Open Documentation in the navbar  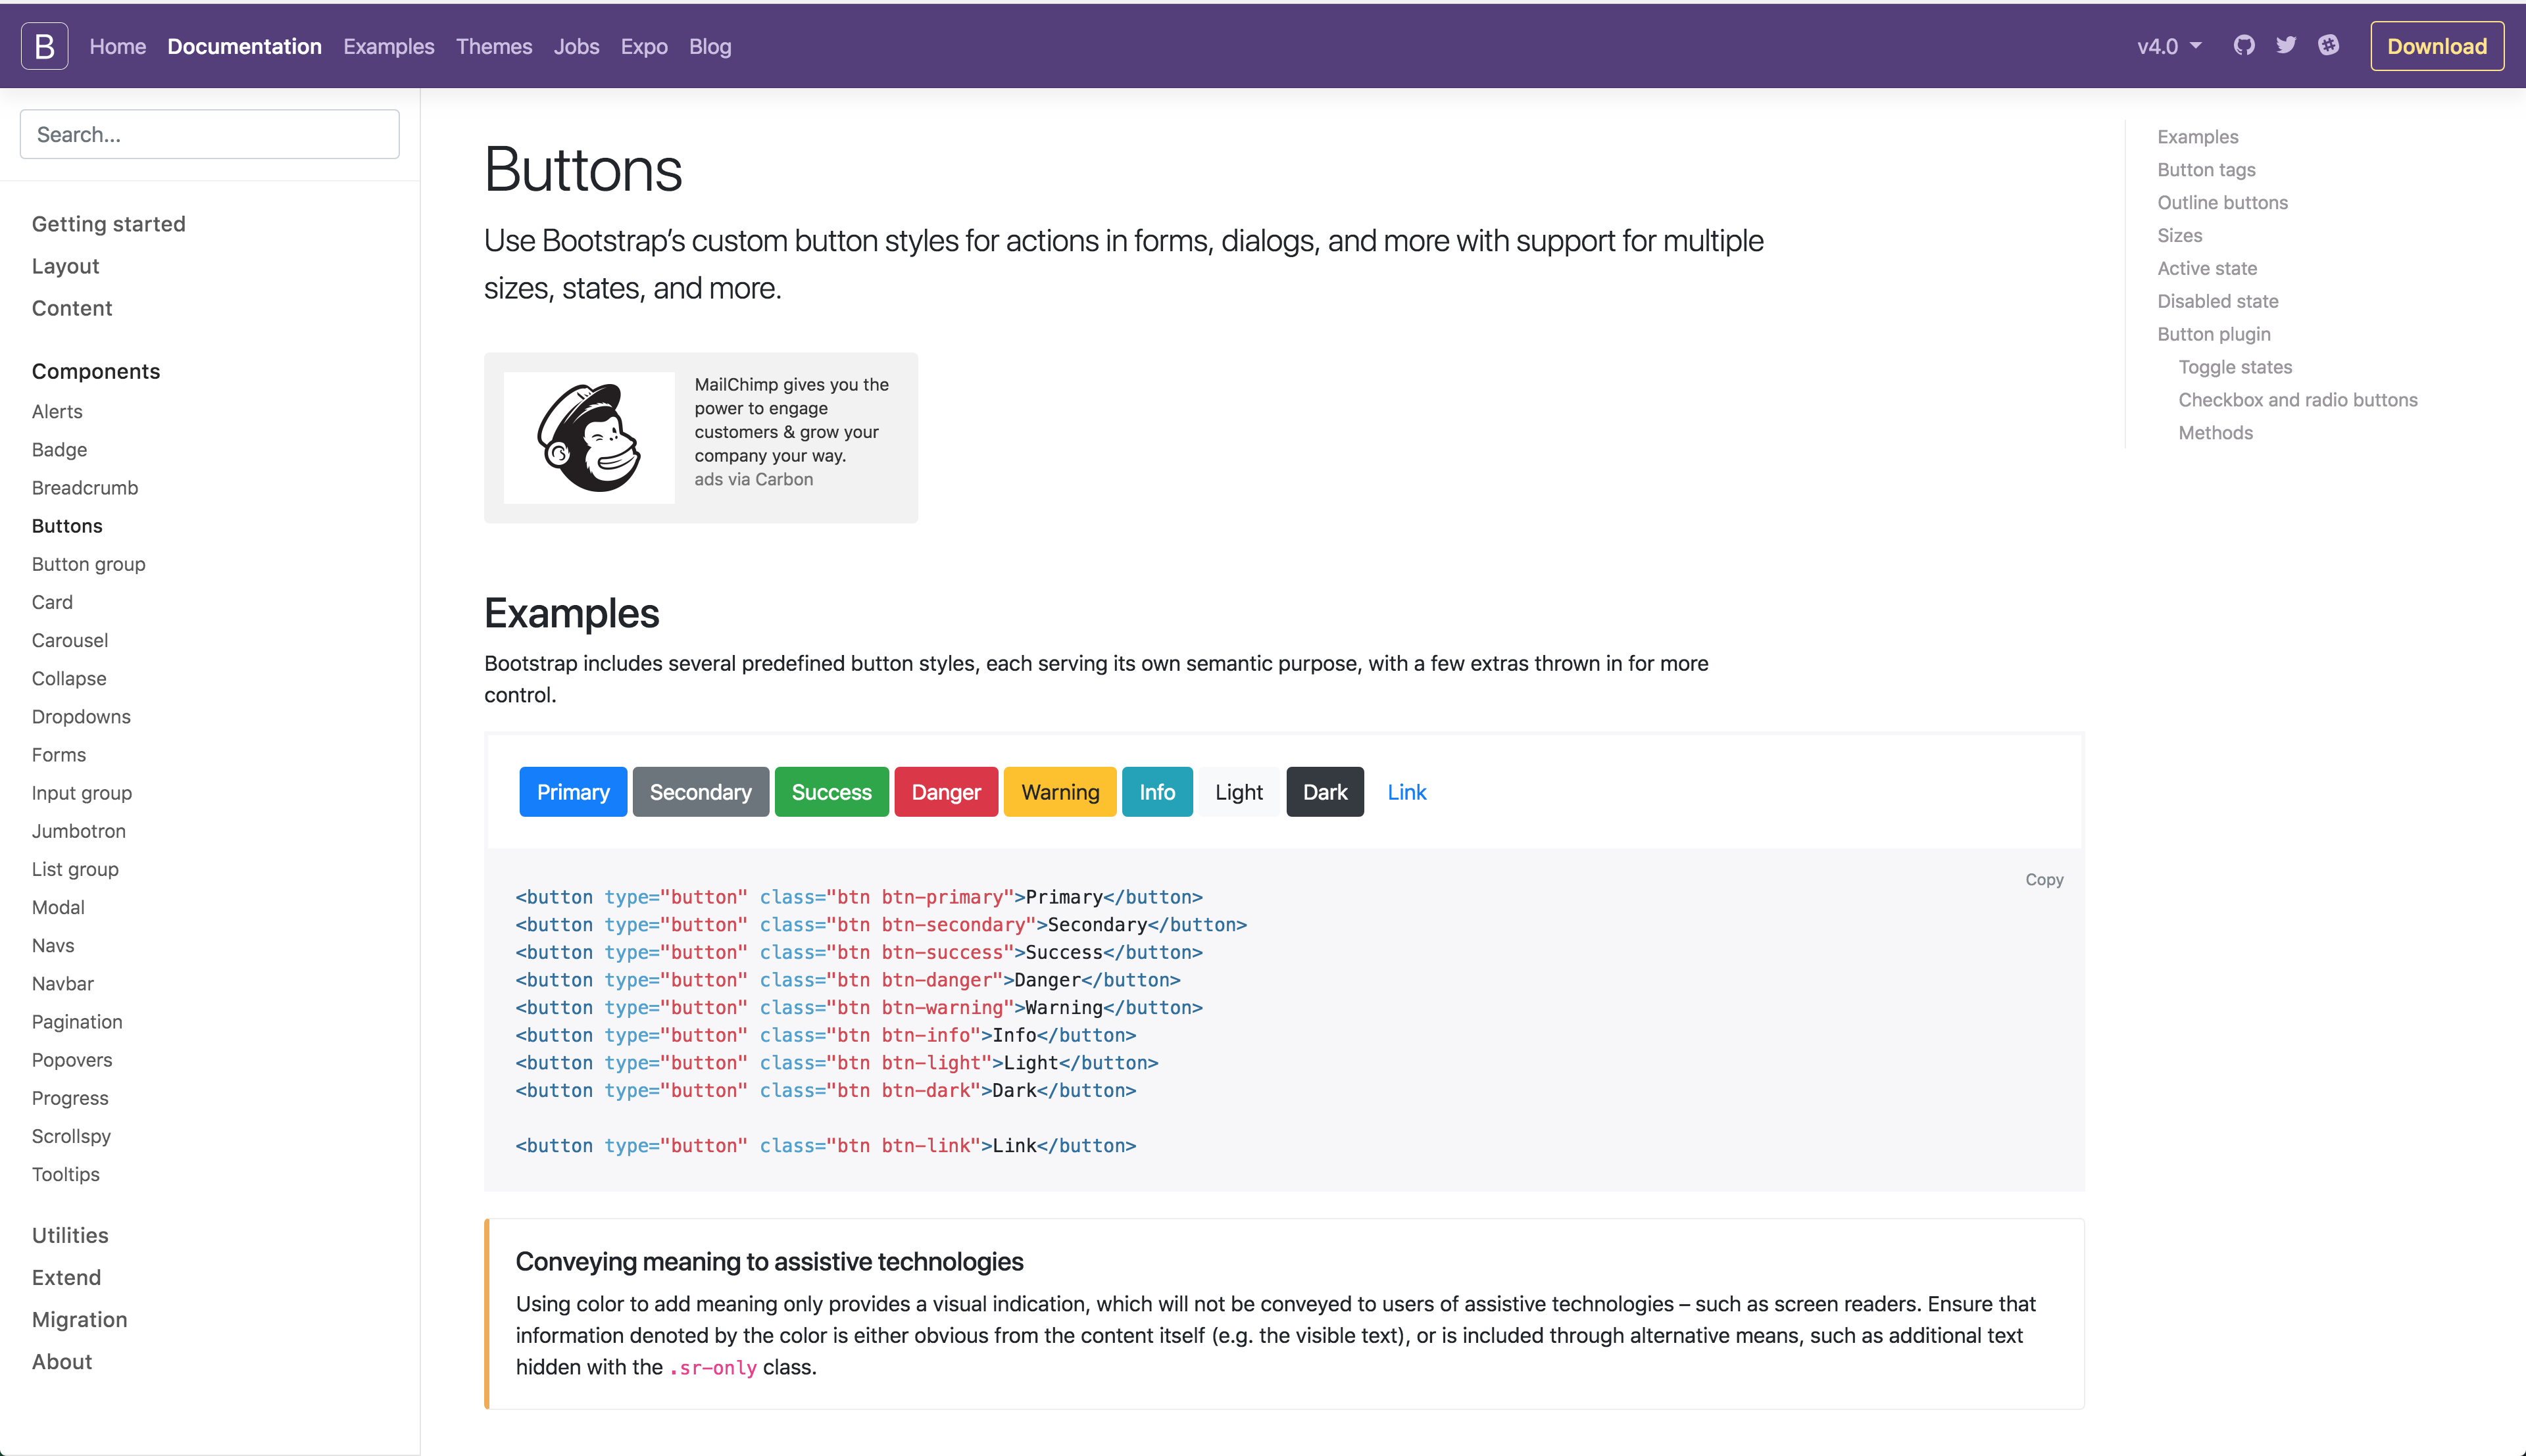tap(245, 46)
